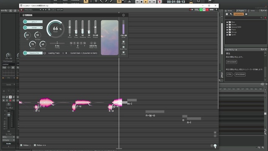
Task: Clear plugin browser search with red X
Action: 265,18
